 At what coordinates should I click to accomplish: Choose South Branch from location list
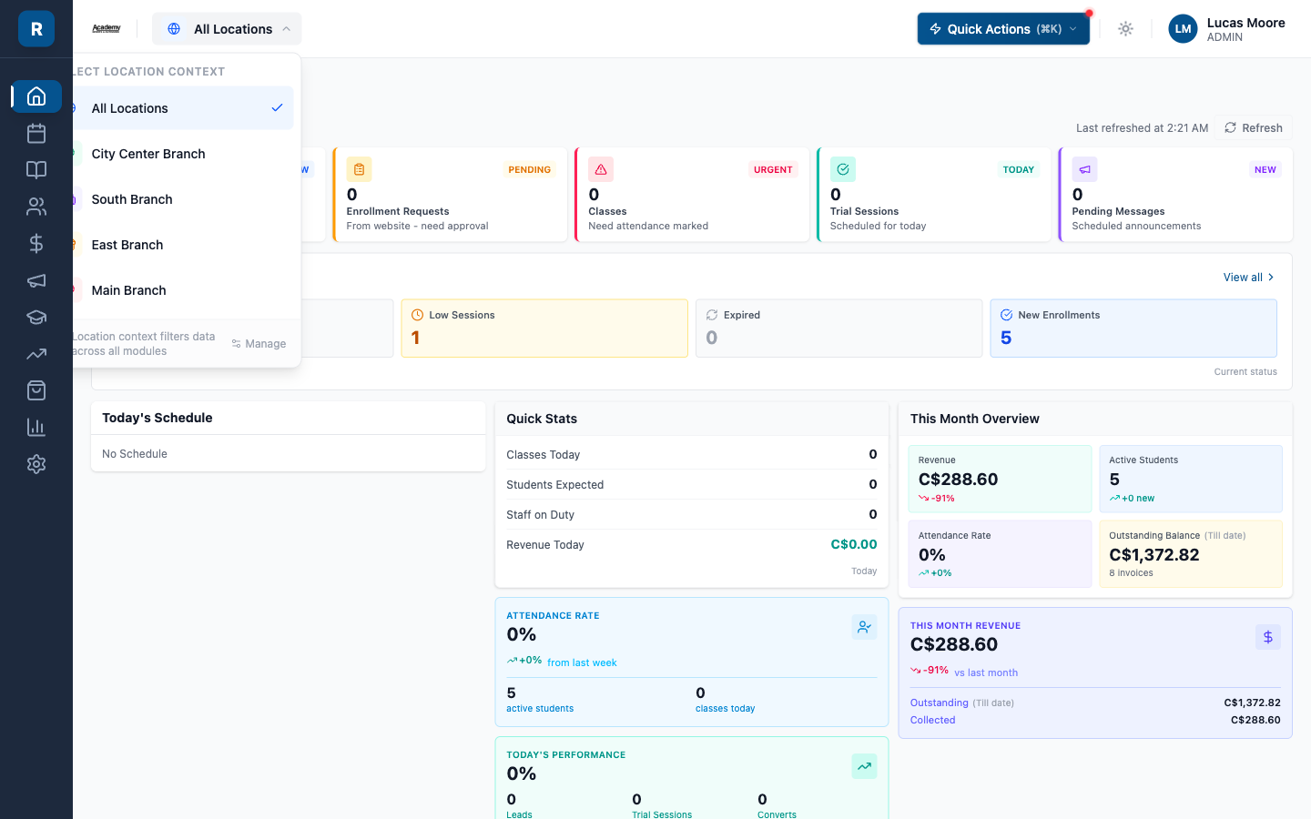coord(182,199)
